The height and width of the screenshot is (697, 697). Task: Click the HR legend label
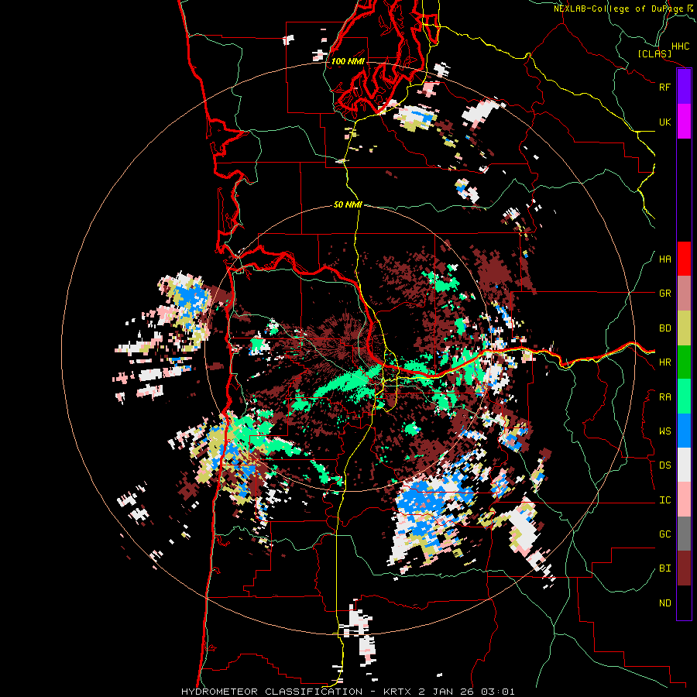tap(664, 362)
